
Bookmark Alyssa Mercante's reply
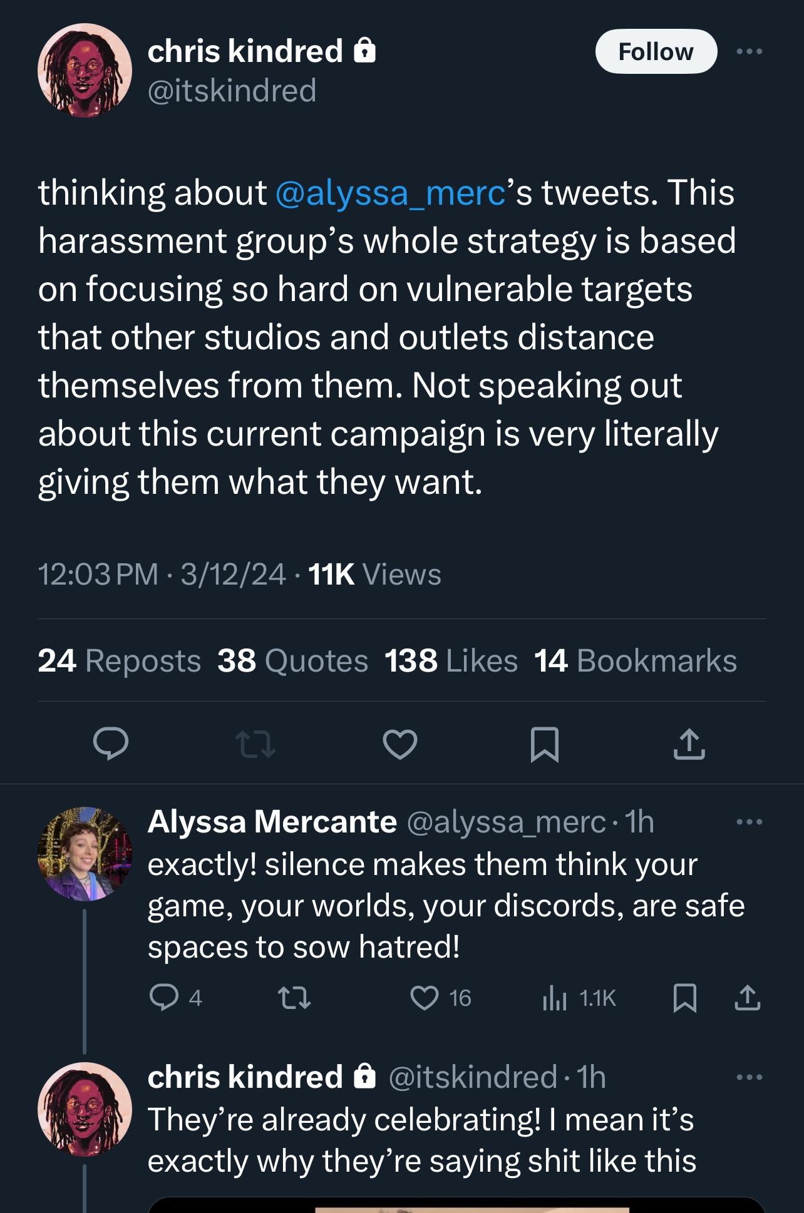(684, 998)
